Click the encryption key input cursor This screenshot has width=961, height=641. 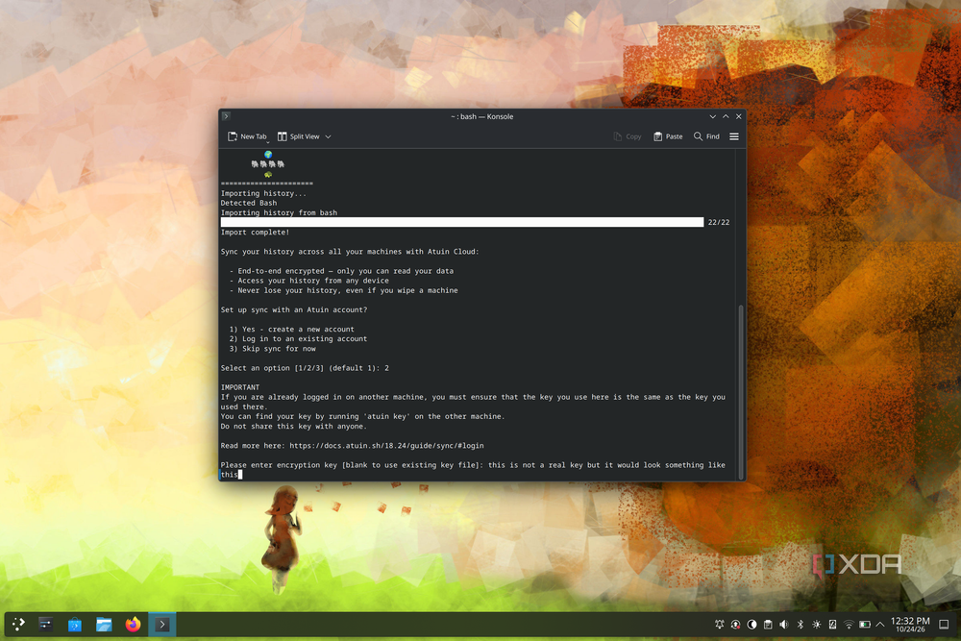tap(240, 475)
